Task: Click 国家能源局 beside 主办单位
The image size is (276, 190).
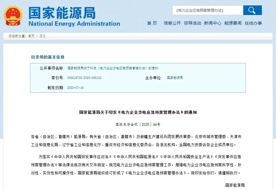Action: coord(175,78)
